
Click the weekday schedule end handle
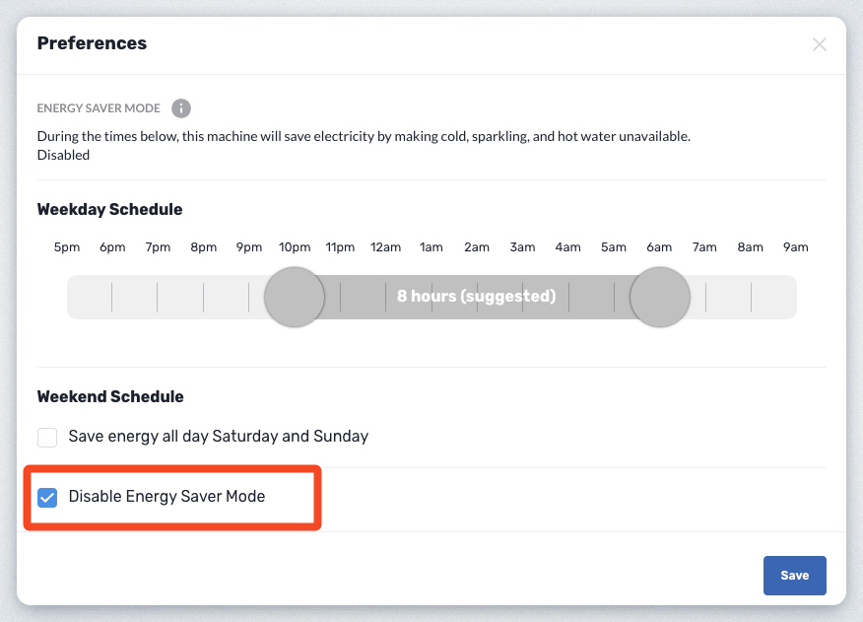[660, 297]
